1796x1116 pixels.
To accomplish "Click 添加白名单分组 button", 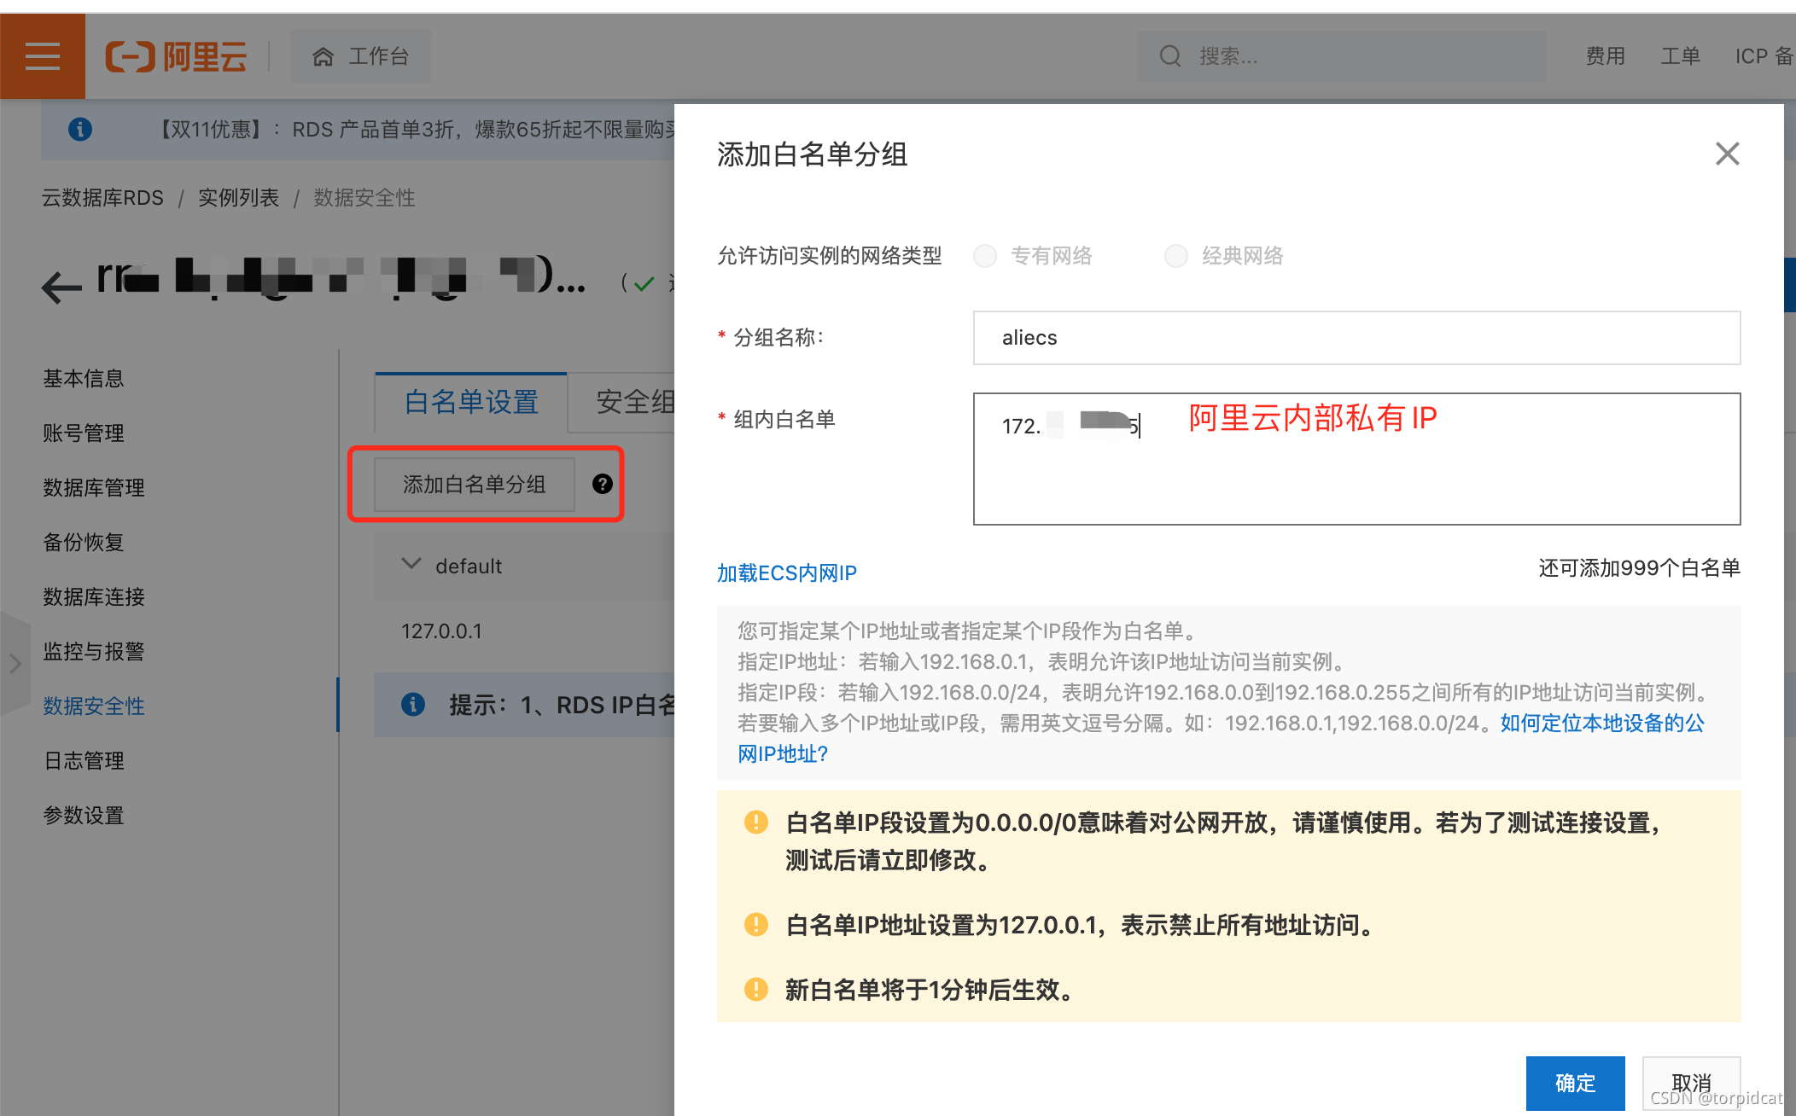I will click(x=474, y=485).
